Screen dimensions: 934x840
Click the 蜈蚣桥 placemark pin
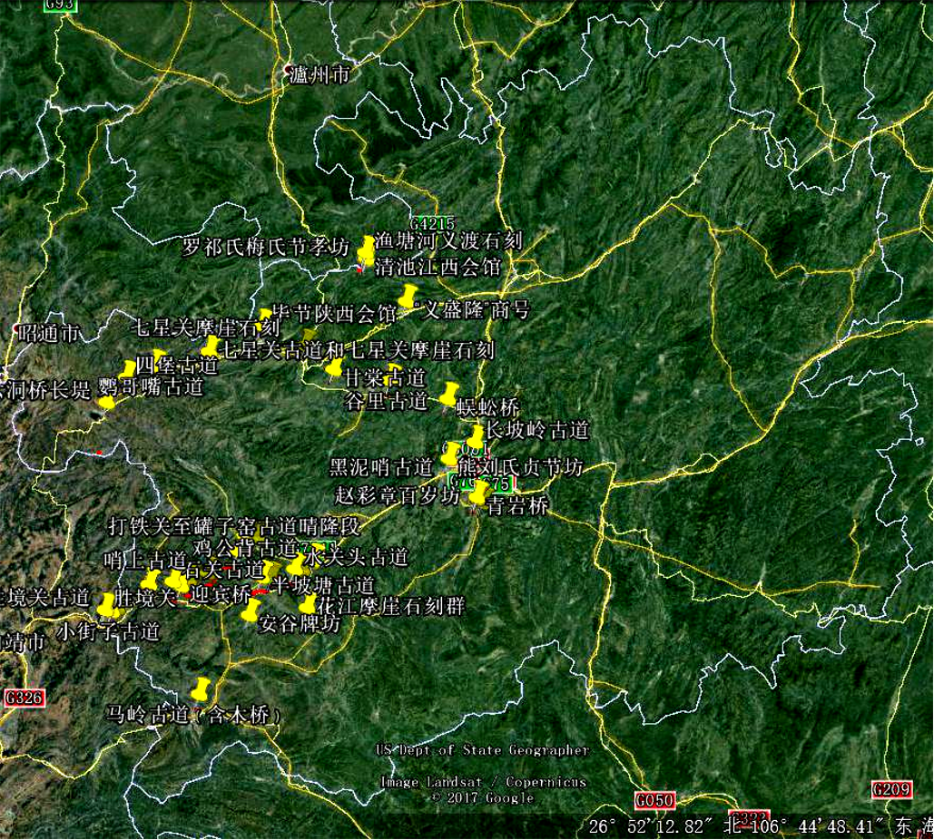point(450,395)
